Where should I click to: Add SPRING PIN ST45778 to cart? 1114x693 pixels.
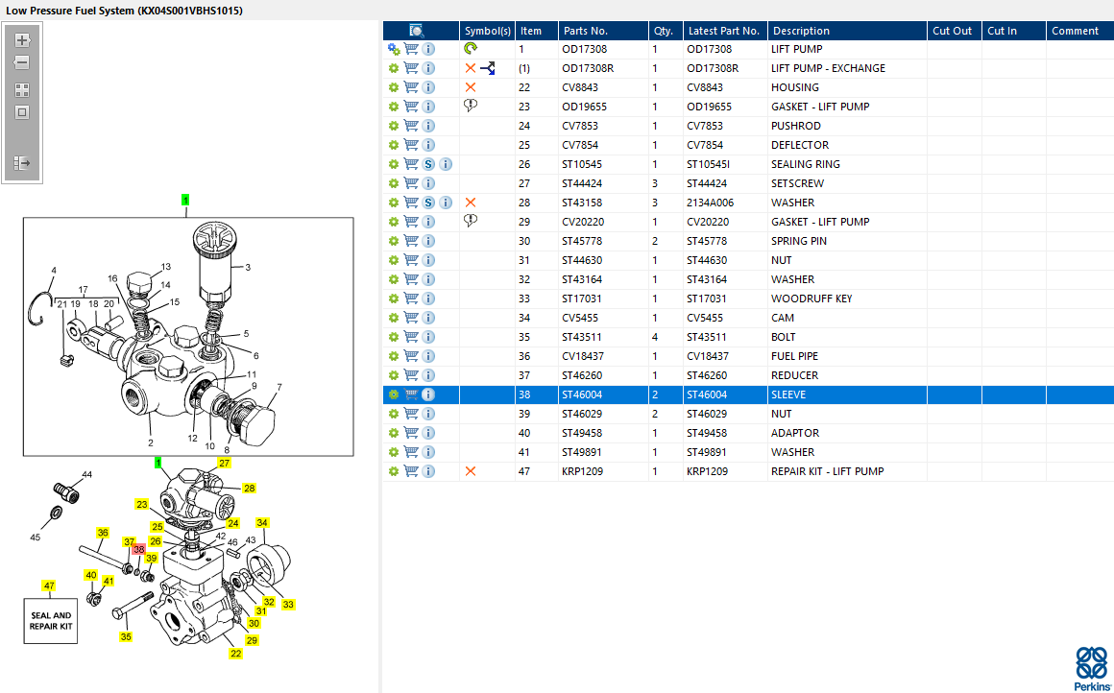[411, 241]
